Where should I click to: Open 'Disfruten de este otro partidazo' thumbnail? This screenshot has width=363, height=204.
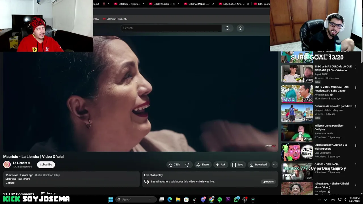[297, 113]
